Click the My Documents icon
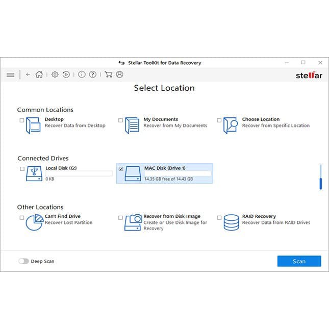The image size is (329, 329). [132, 125]
